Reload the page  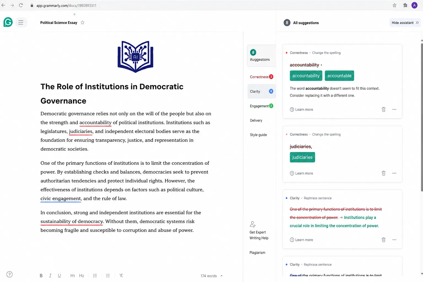click(21, 5)
